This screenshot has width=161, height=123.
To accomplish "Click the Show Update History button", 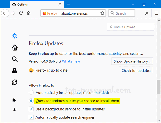I will coord(132,61).
